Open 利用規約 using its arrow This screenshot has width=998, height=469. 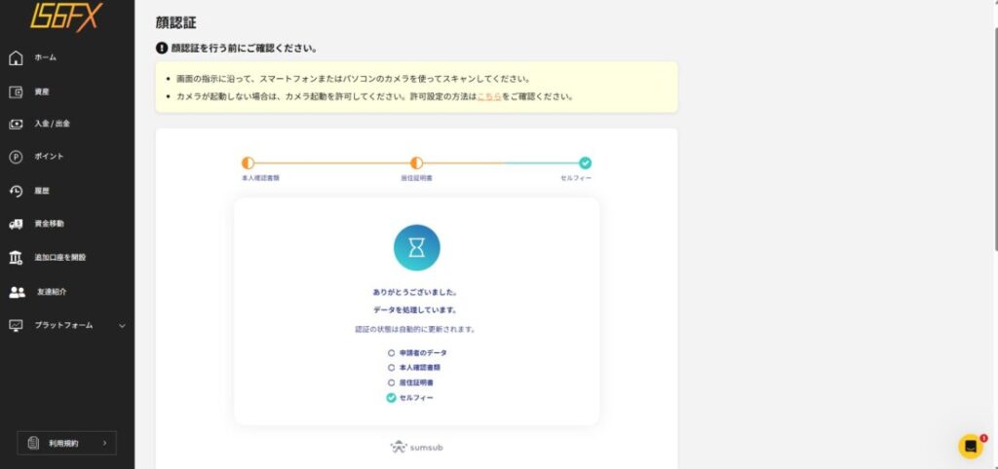point(104,444)
